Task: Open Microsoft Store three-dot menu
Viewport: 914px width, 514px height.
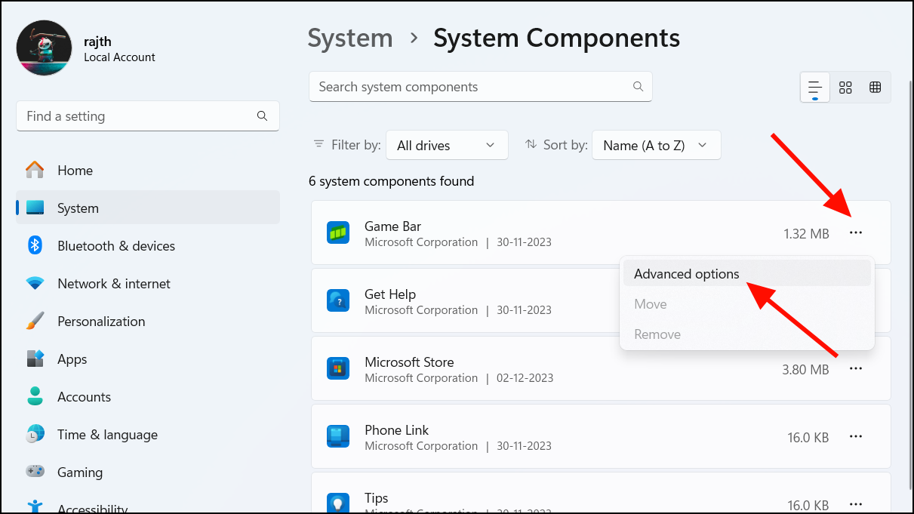Action: pos(855,369)
